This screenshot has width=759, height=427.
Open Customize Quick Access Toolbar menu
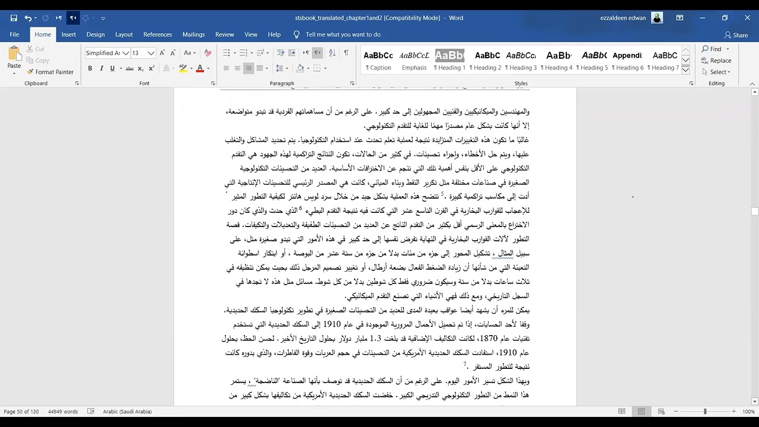pos(103,18)
